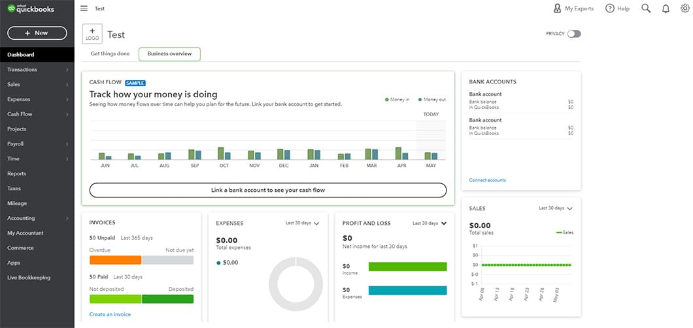The image size is (693, 328).
Task: Open Profit and Loss period dropdown
Action: pos(430,223)
